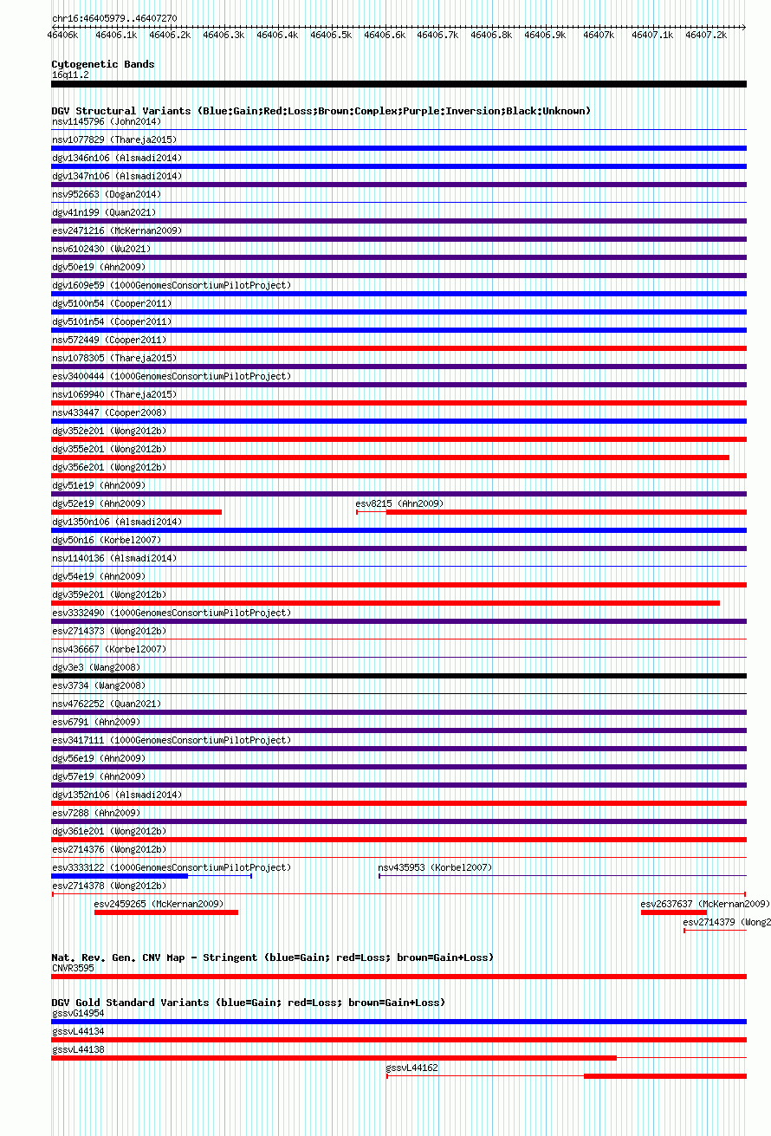Open nsv1140136 (Alsmadi2014) label
This screenshot has width=771, height=1136.
(x=114, y=558)
